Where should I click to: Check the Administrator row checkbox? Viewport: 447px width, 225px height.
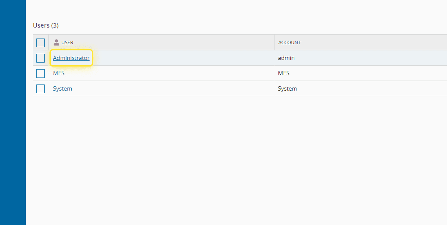41,58
